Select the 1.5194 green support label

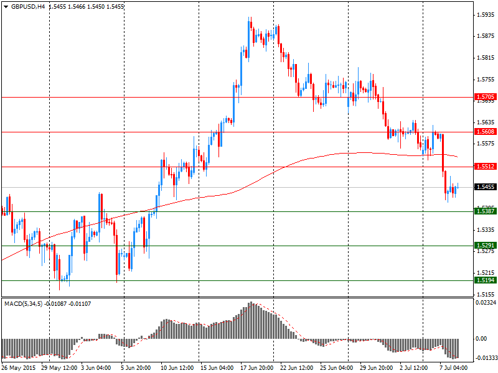pos(486,280)
